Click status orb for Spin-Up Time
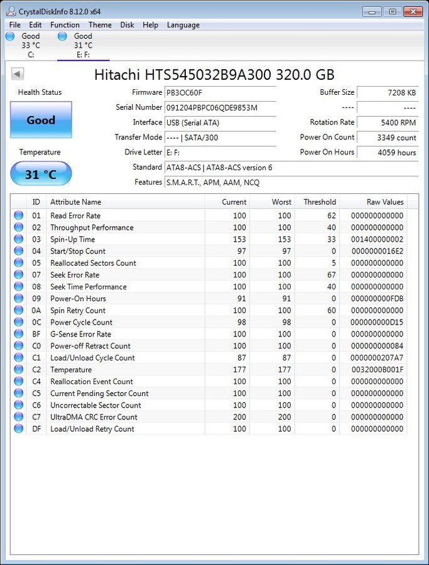Screen dimensions: 429x565 18,239
